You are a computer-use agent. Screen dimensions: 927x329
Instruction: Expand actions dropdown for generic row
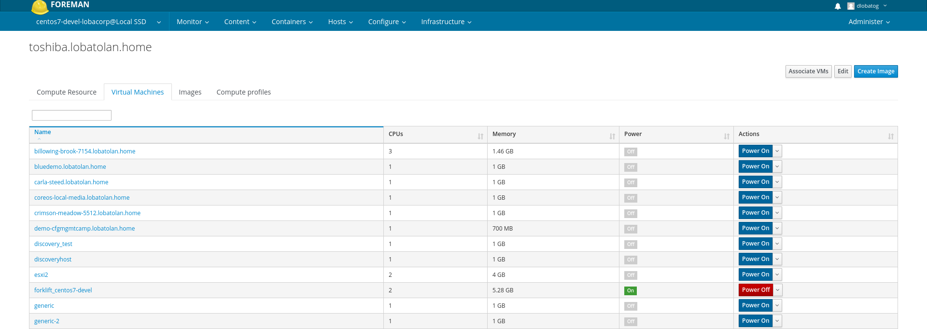click(777, 305)
